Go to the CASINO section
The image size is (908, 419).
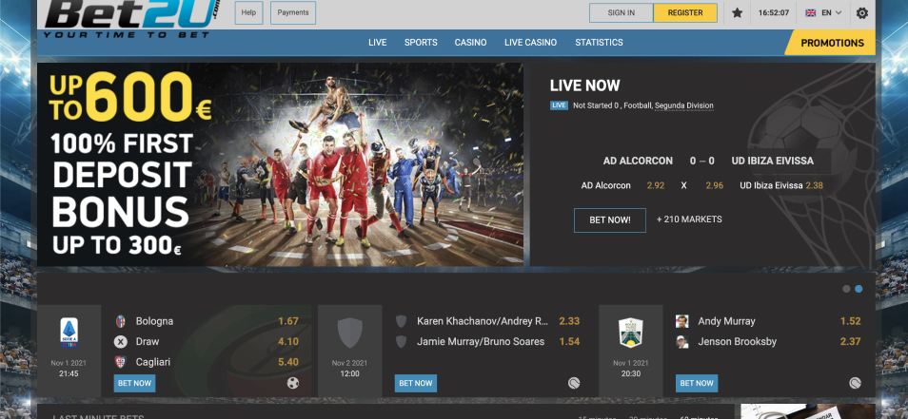[470, 42]
